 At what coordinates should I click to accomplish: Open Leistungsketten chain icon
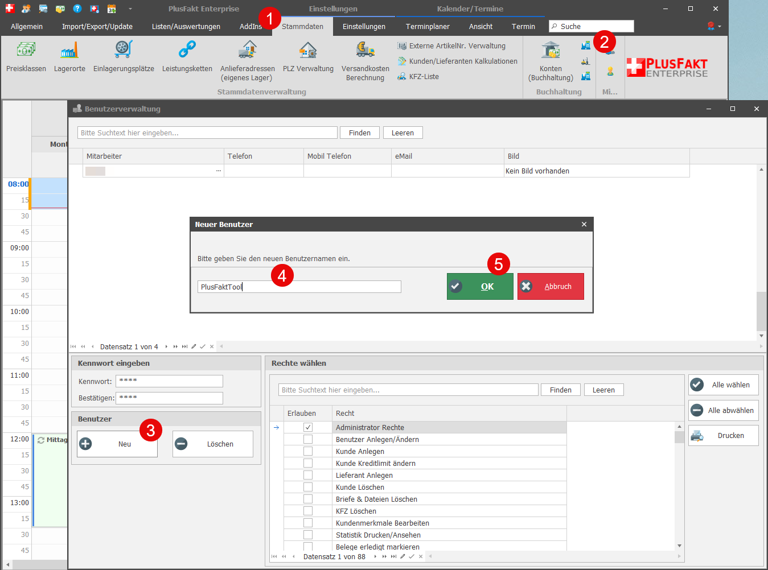pyautogui.click(x=187, y=57)
